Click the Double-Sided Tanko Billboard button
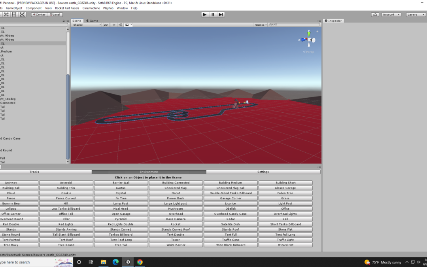Screen dimensions: 427x267 (231, 193)
